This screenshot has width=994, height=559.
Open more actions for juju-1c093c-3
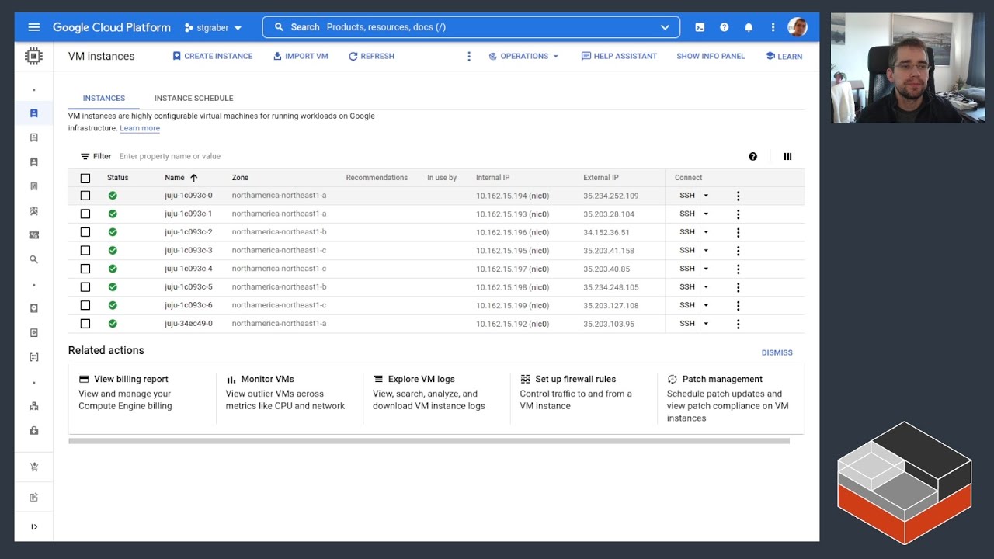pos(738,251)
